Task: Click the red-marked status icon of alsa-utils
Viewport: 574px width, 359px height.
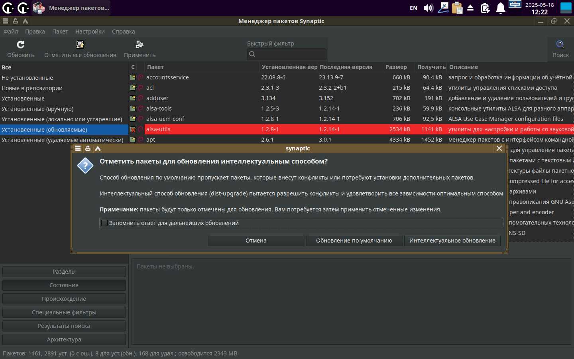Action: click(133, 129)
